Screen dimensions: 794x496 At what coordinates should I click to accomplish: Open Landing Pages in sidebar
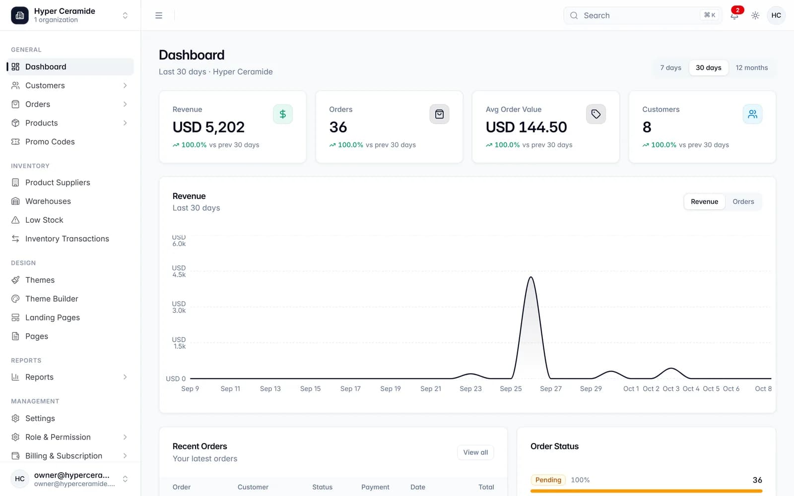click(70, 317)
